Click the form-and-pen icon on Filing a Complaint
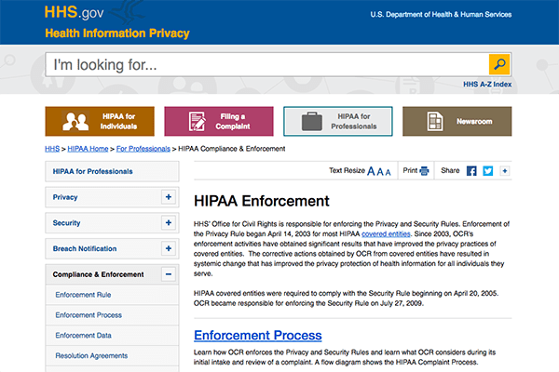The height and width of the screenshot is (372, 559). (x=198, y=122)
